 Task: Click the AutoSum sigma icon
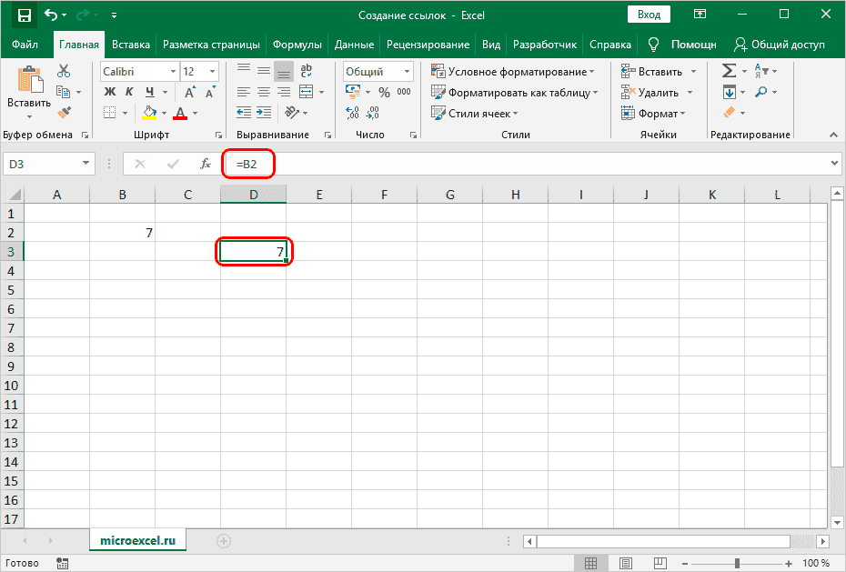(729, 71)
